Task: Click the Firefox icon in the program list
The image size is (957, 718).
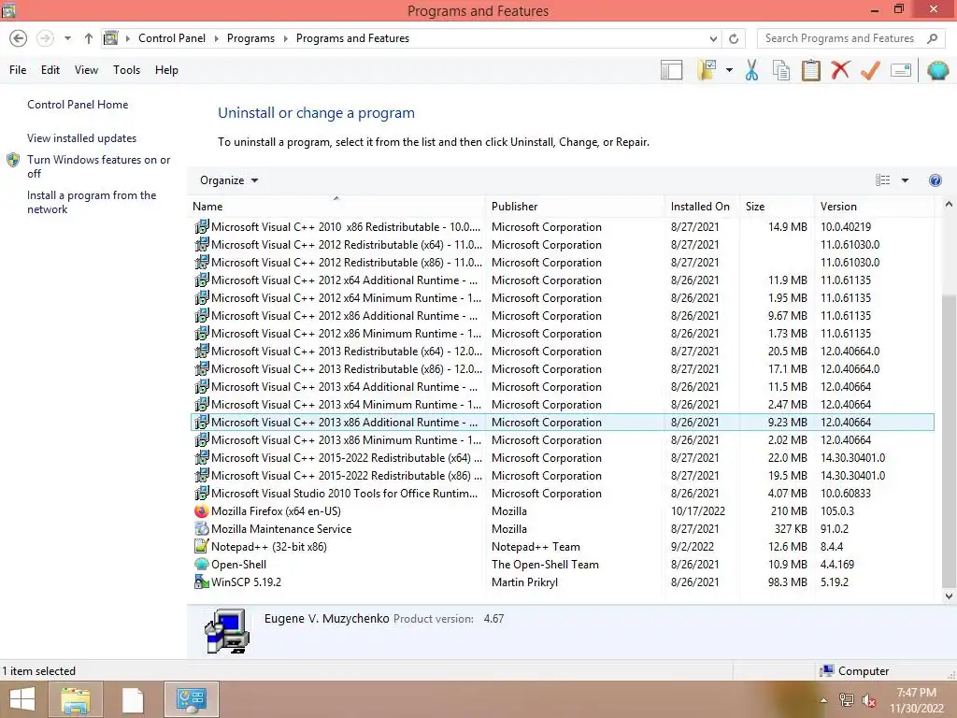Action: click(x=202, y=511)
